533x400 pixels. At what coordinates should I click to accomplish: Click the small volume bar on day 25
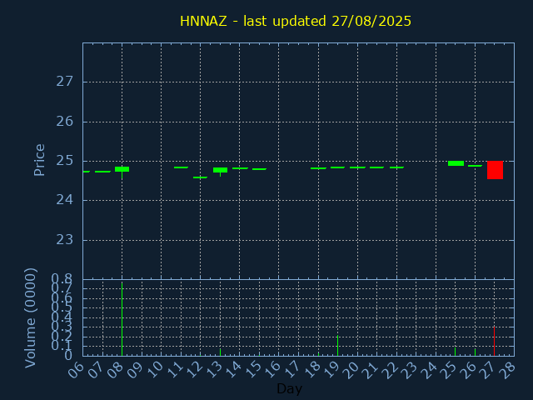(456, 352)
